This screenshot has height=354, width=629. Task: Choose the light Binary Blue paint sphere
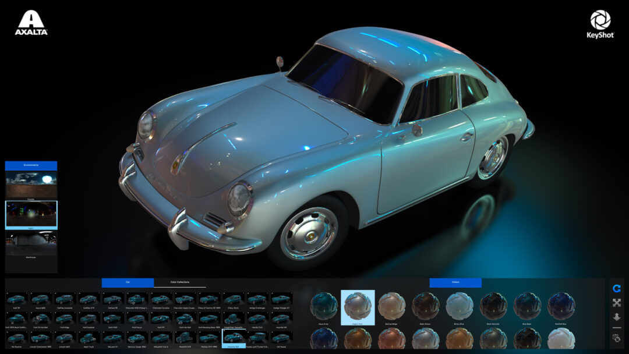(x=460, y=307)
